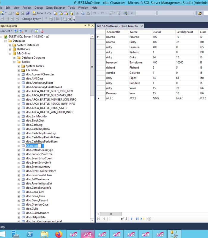
Task: Open the Edit menu
Action: [x=8, y=8]
